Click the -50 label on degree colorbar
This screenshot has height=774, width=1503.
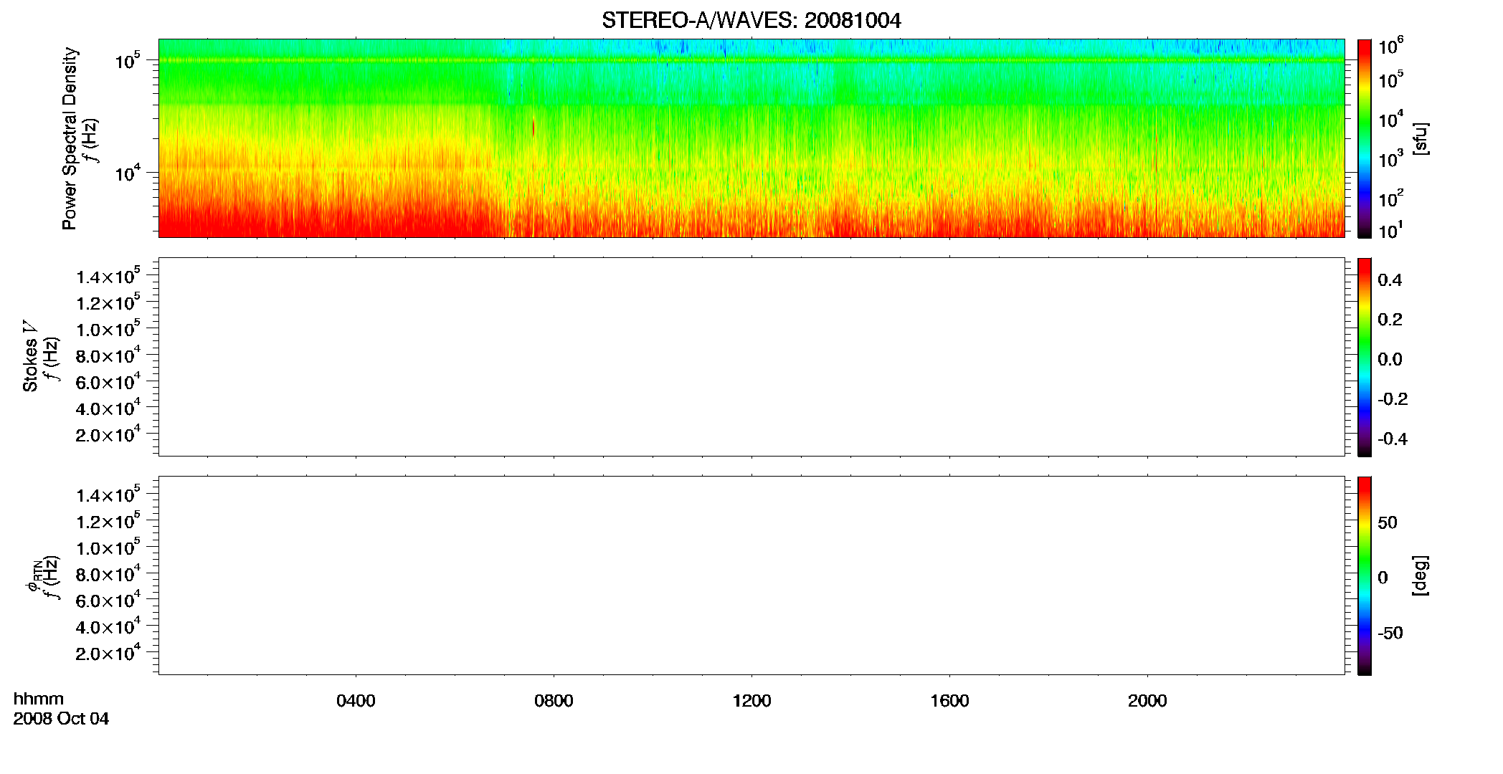1390,634
